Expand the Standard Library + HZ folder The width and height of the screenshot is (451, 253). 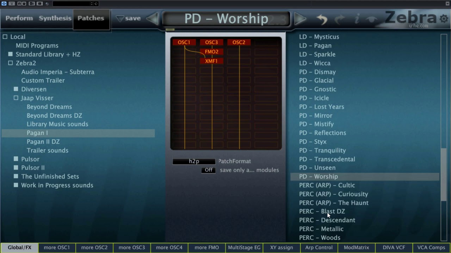click(10, 54)
